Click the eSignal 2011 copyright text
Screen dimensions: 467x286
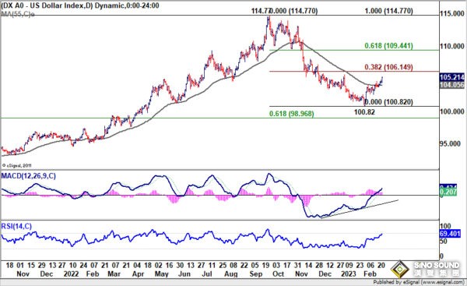17,165
